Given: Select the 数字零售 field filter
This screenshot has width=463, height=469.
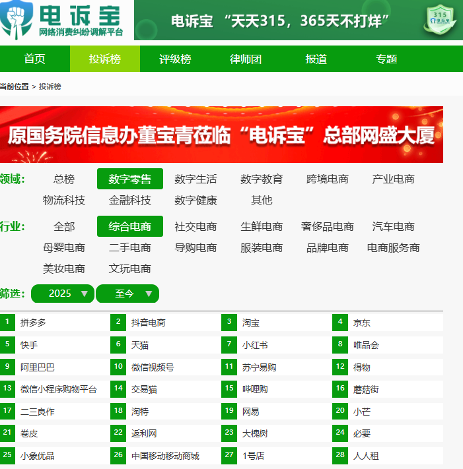Looking at the screenshot, I should (x=130, y=179).
